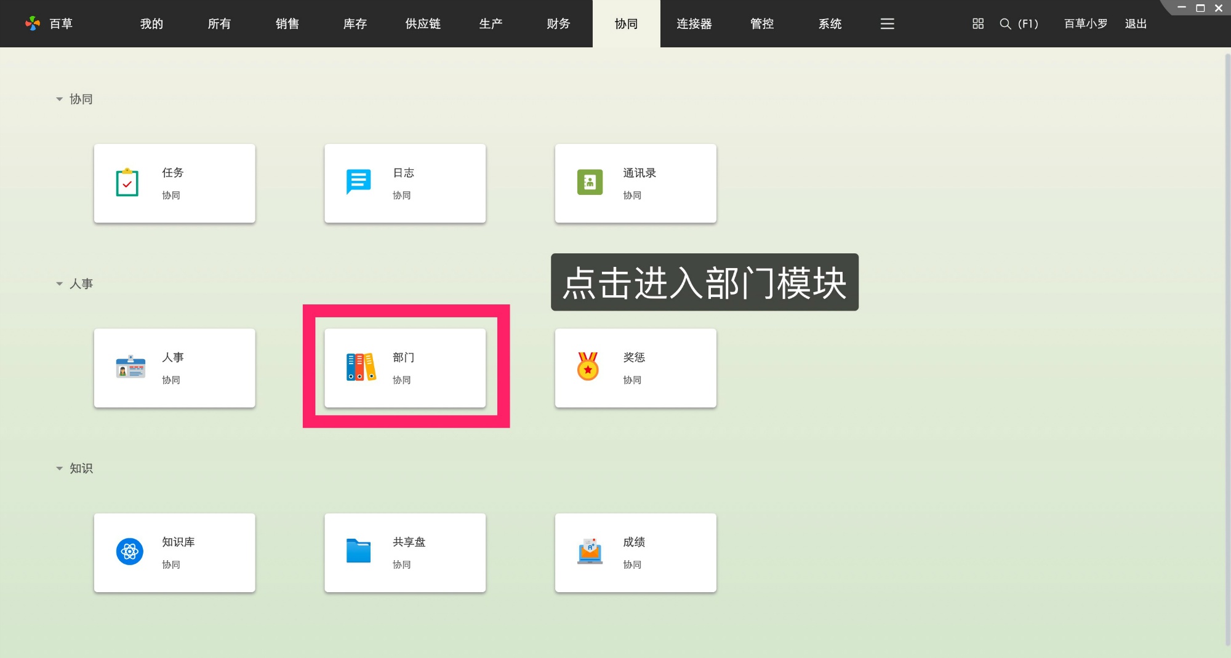Open the 成绩 scores module

tap(635, 552)
